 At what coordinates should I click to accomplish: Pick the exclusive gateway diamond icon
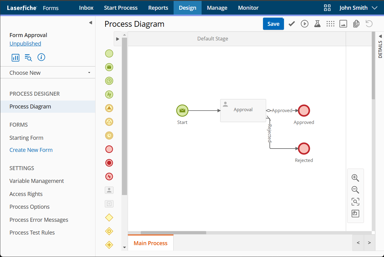[x=109, y=218]
